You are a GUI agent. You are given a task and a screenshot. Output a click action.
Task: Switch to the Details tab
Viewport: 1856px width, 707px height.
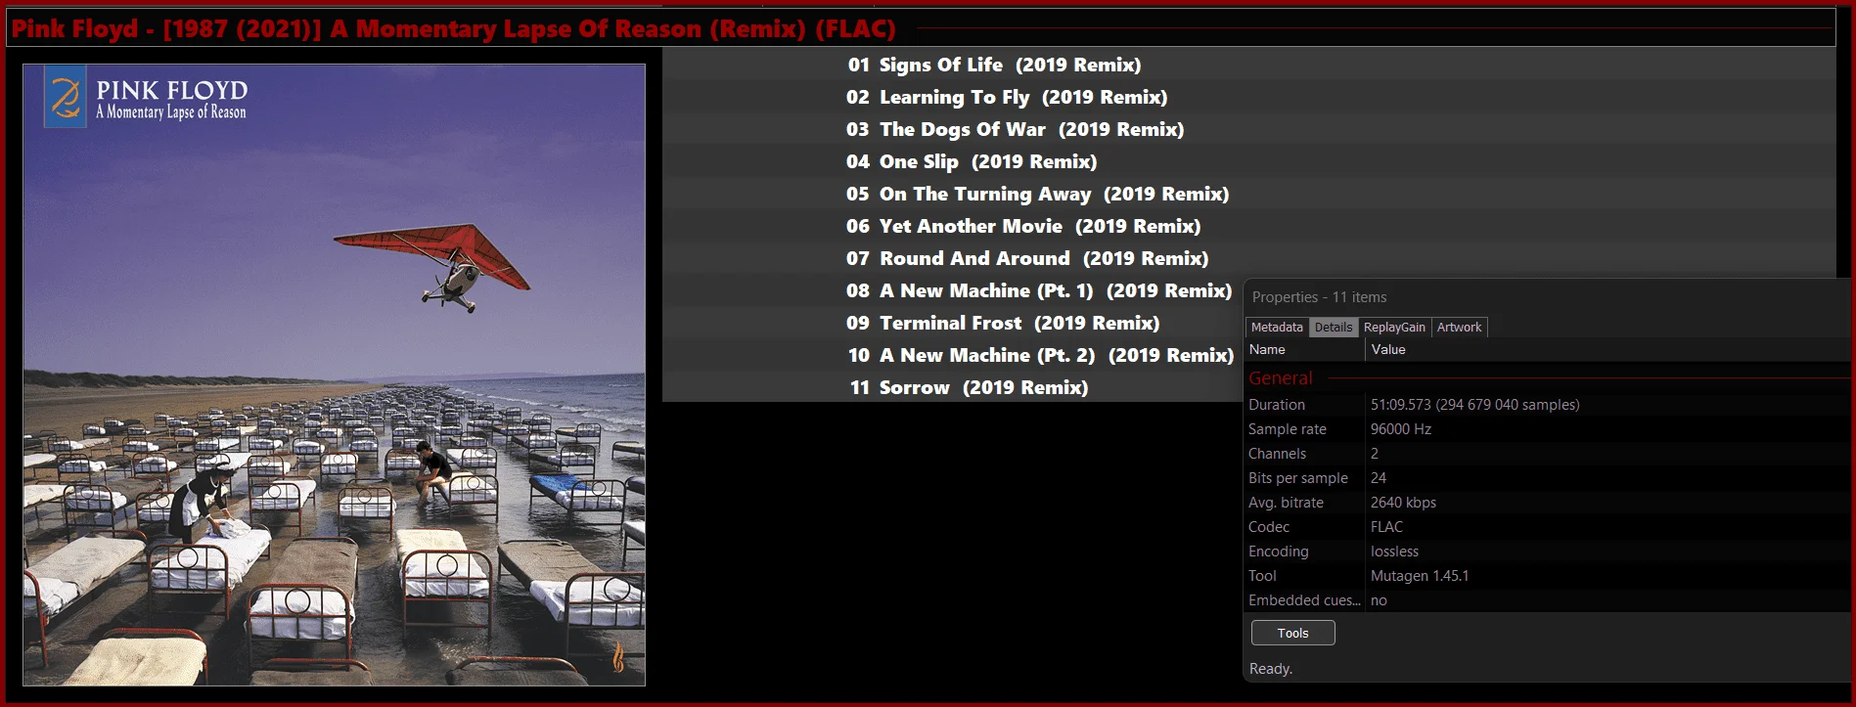1333,328
